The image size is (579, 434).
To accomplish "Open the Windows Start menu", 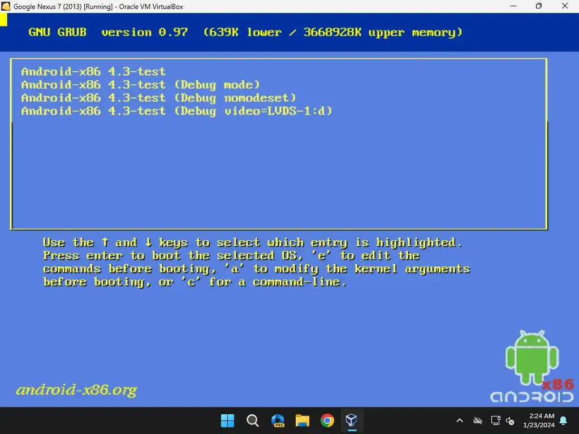I will point(227,420).
